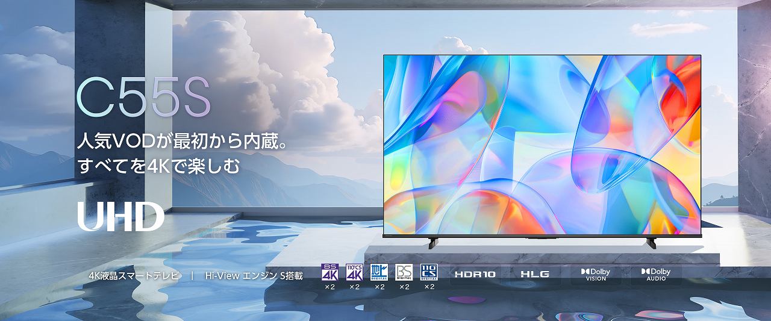Viewport: 771px width, 321px height.
Task: Click the text 'Hi-View エンジン S搭載'
Action: tap(254, 275)
